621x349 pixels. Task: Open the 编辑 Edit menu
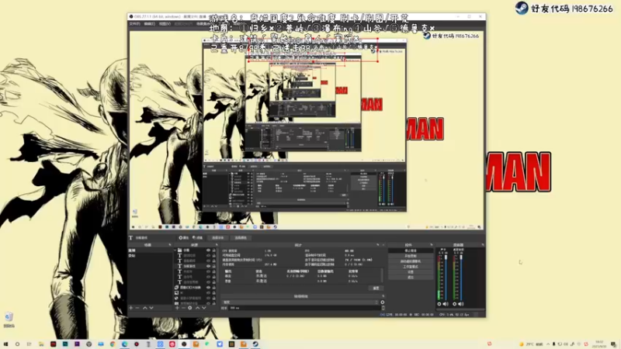coord(150,24)
